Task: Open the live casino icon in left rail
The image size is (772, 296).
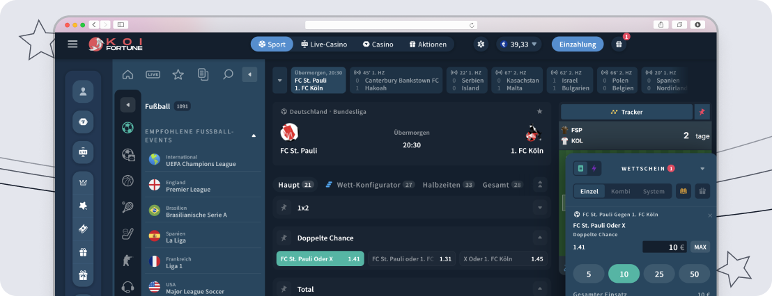Action: pos(83,152)
